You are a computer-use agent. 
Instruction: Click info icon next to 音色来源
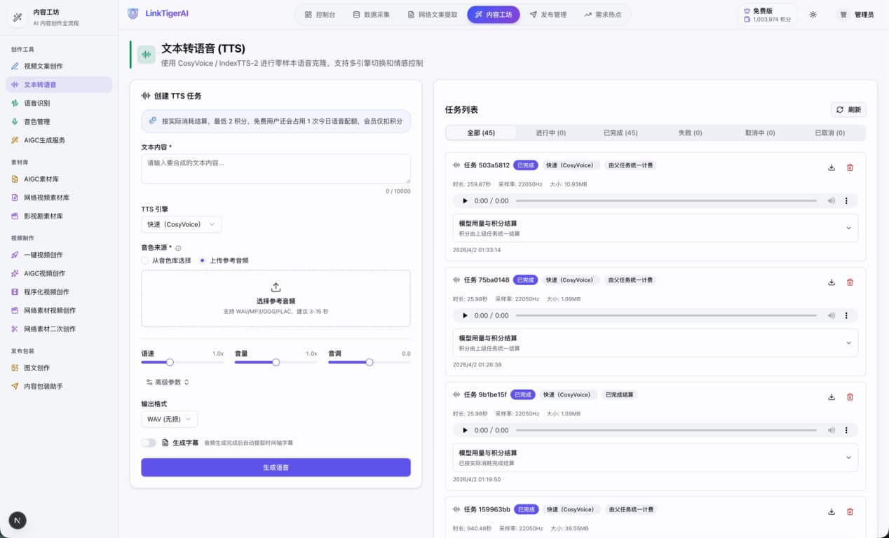pyautogui.click(x=178, y=248)
